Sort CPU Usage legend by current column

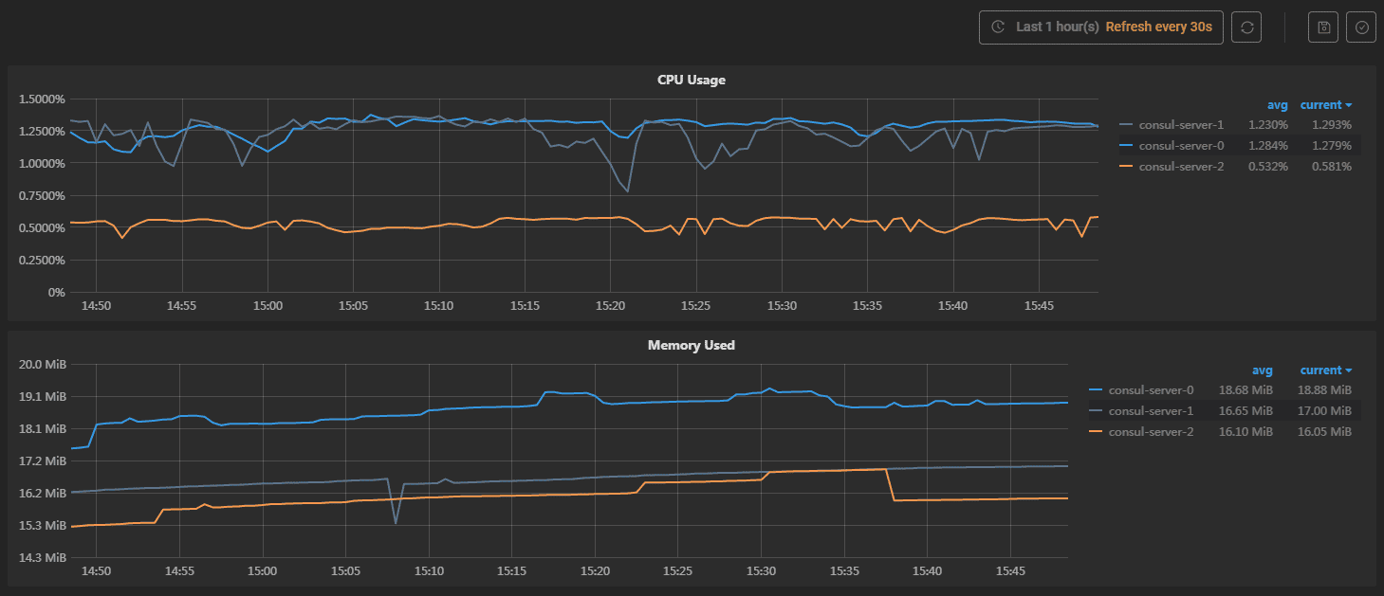click(x=1325, y=105)
